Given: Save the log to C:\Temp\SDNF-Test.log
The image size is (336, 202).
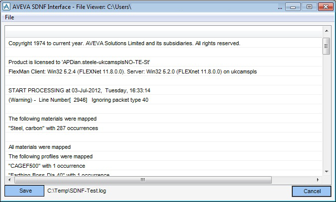Looking at the screenshot, I should pos(24,191).
